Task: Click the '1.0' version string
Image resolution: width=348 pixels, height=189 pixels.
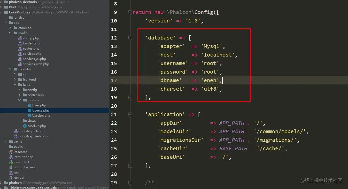Action: click(x=193, y=21)
